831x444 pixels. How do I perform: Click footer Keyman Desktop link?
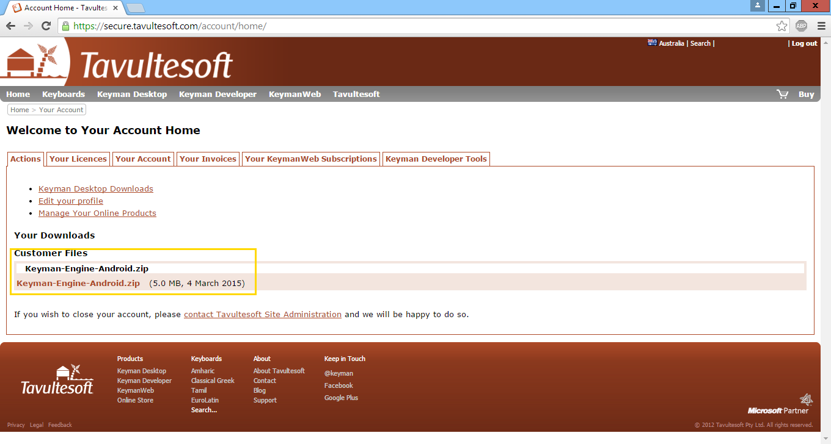coord(142,371)
